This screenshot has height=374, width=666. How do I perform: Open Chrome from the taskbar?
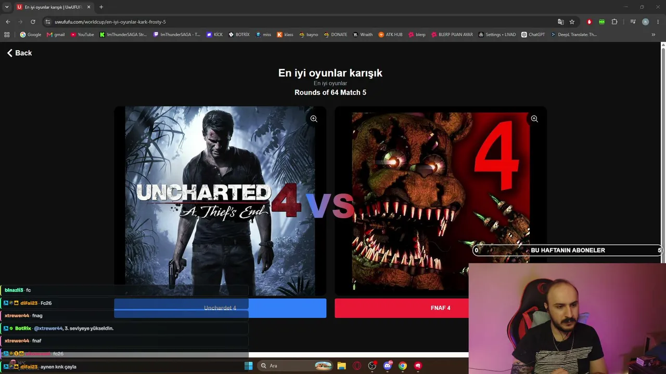403,366
